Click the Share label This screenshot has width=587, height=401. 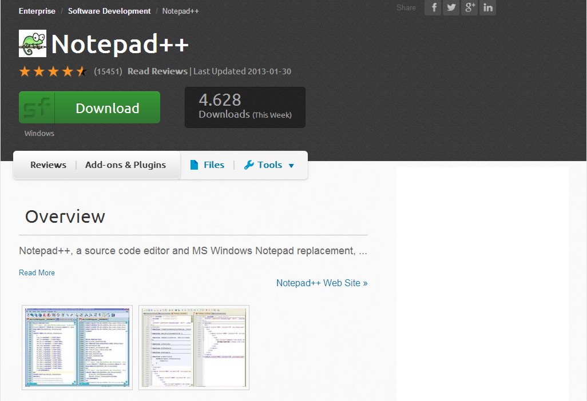(x=406, y=8)
